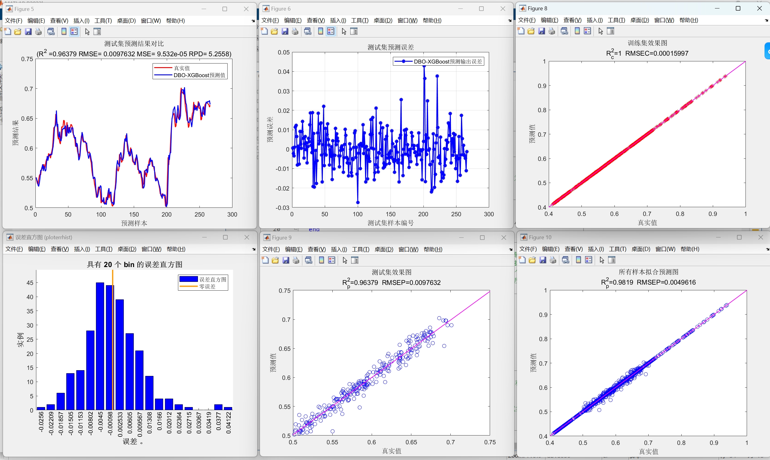Click New Figure icon in Figure 5 toolbar
Screen dimensions: 770x460
point(8,32)
